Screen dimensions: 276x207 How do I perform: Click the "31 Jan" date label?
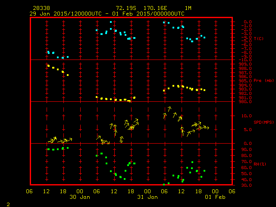tap(147, 197)
